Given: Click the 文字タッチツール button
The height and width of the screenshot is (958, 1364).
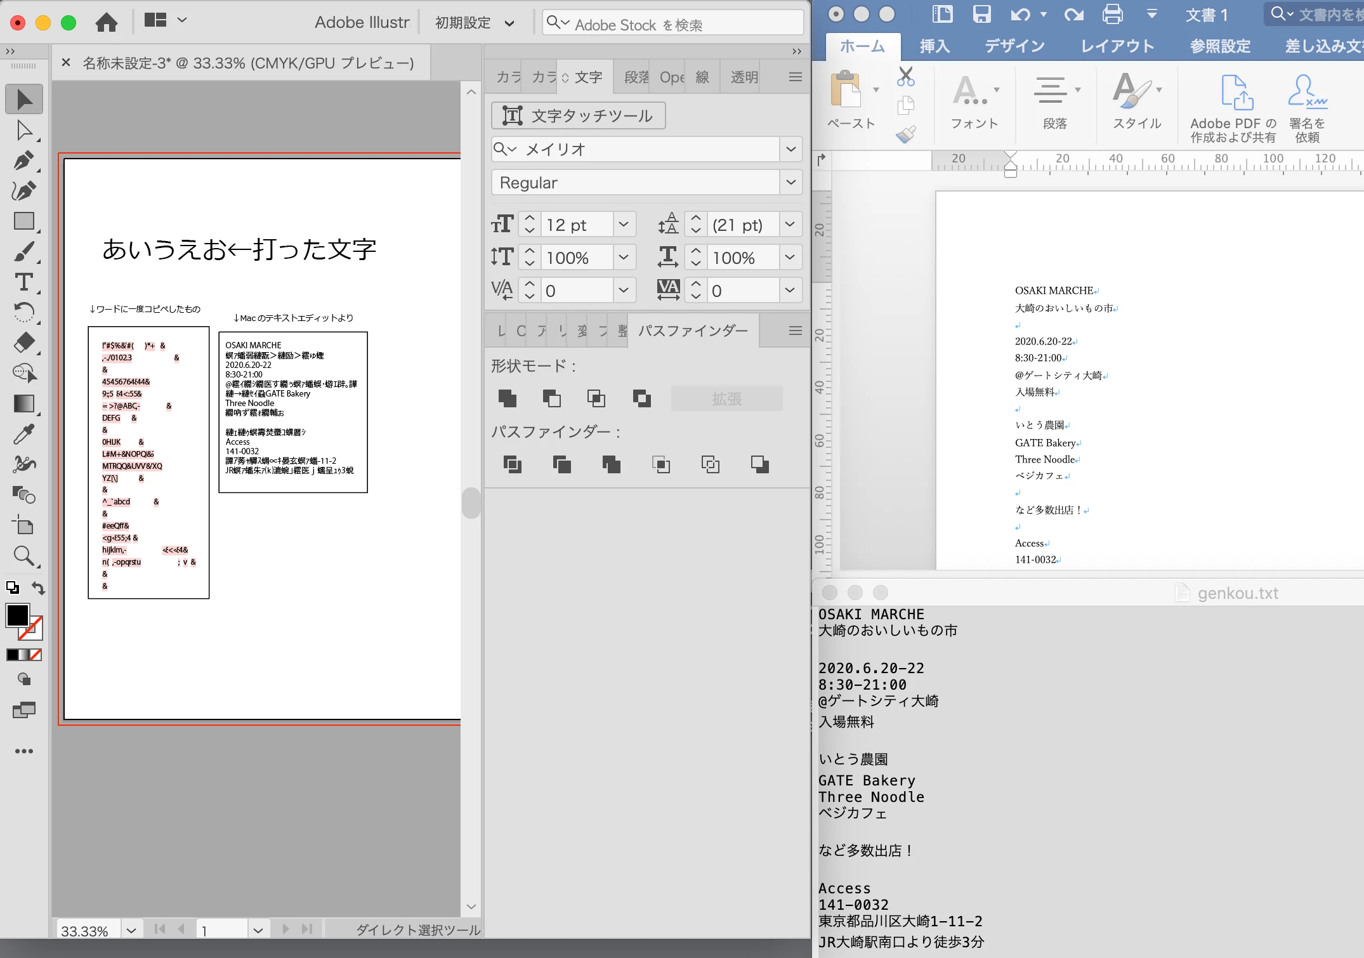Looking at the screenshot, I should 578,115.
